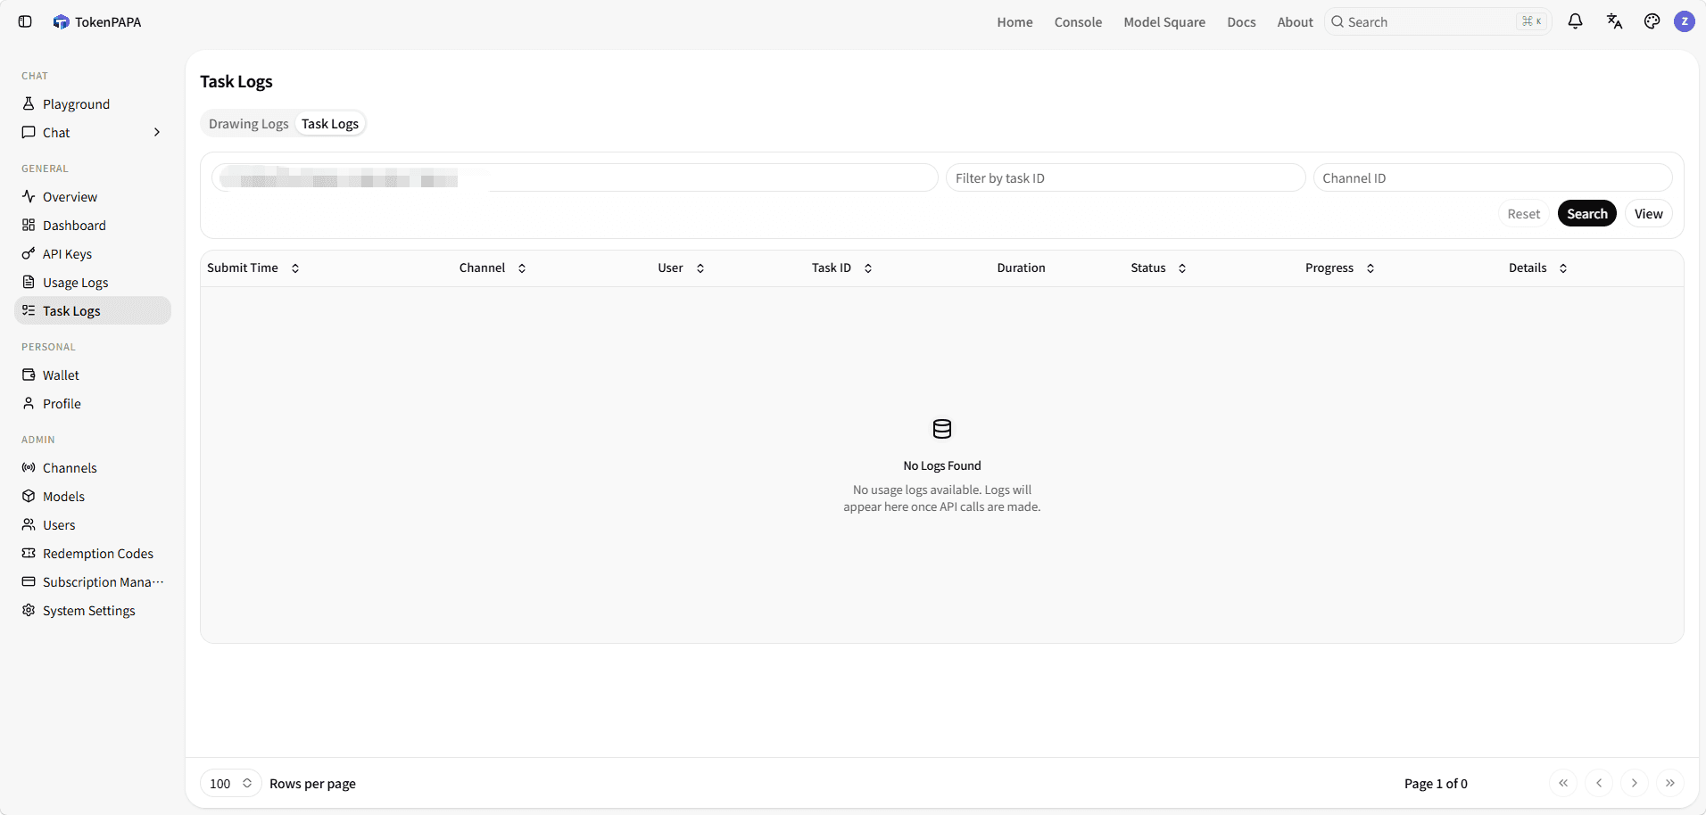Go to the last page
Image resolution: width=1706 pixels, height=815 pixels.
click(1670, 783)
